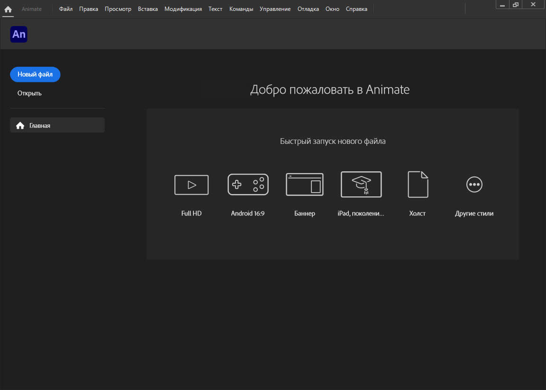Click the Full HD preset icon
This screenshot has height=390, width=546.
(191, 185)
